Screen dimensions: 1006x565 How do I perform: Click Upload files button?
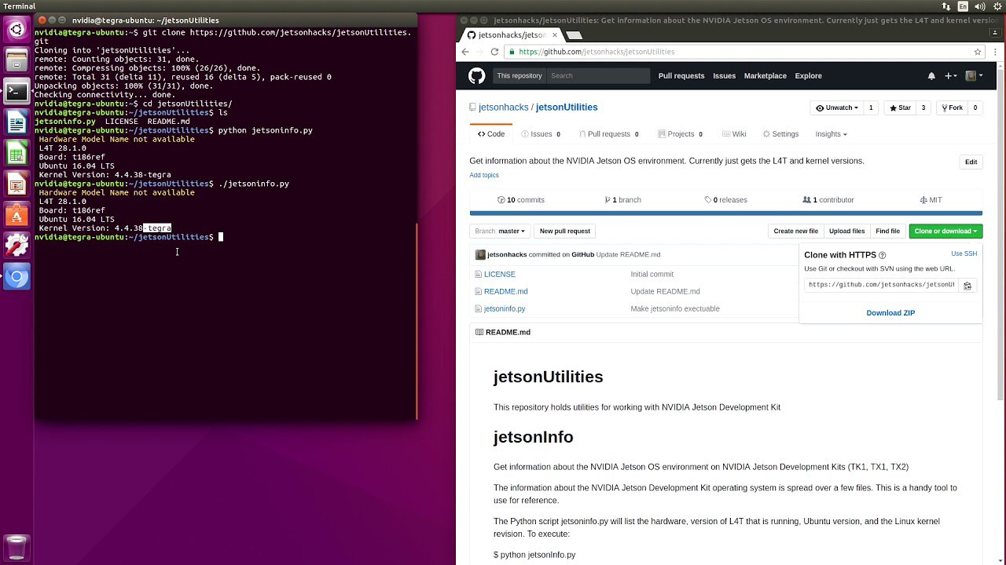846,231
